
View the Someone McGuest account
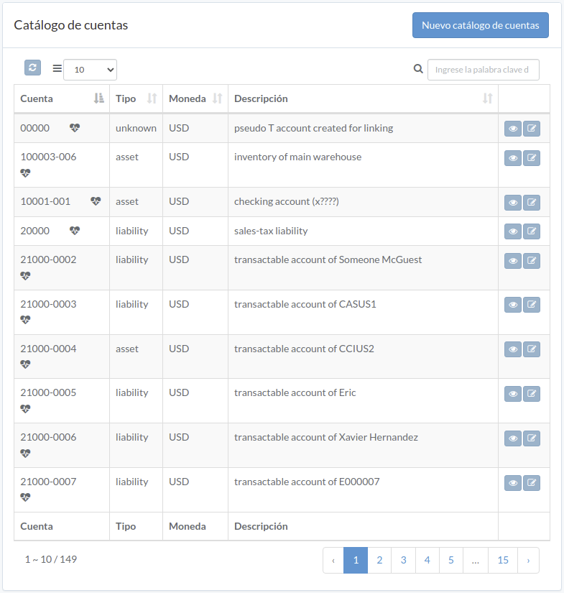(x=513, y=261)
